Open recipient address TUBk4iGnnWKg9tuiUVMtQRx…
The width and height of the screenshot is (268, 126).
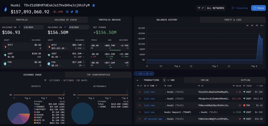tap(213, 119)
